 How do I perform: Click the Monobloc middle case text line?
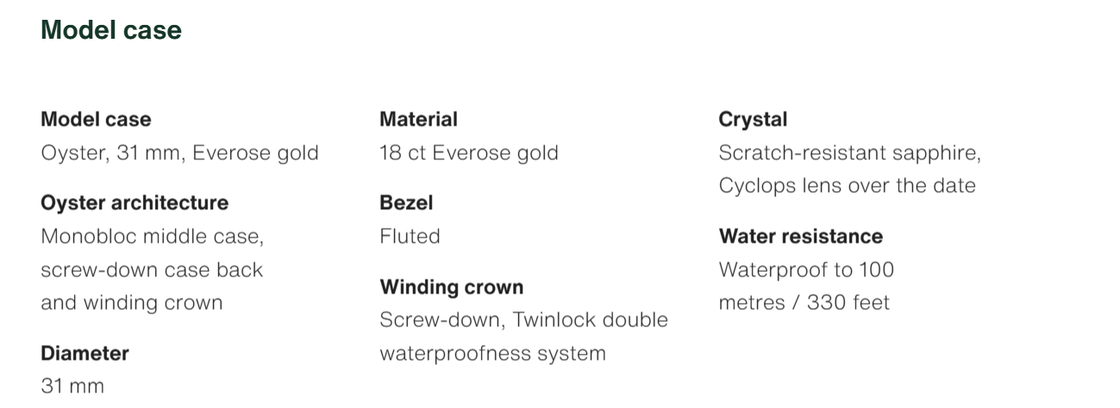pyautogui.click(x=152, y=236)
